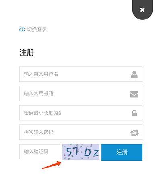Focus the 再次输入密码 confirm field
This screenshot has height=174, width=161.
coord(81,132)
